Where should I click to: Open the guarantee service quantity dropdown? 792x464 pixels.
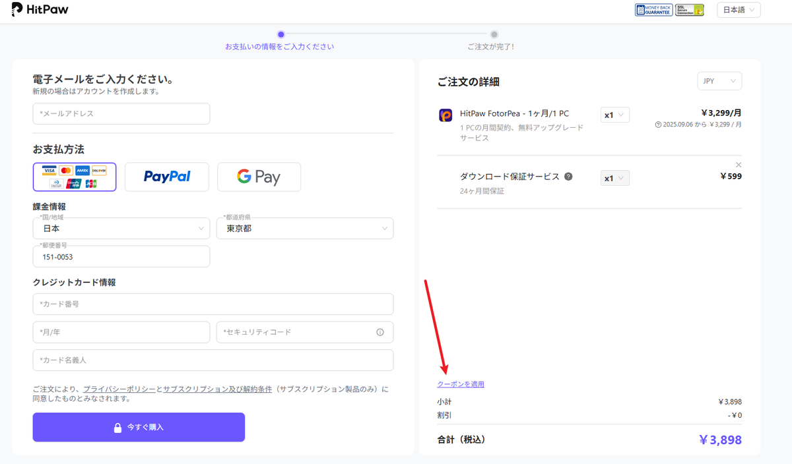coord(615,178)
